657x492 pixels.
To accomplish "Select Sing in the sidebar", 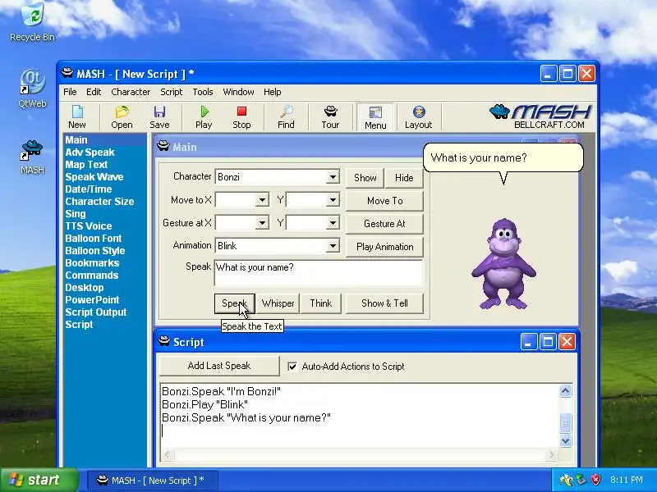I will pos(76,214).
